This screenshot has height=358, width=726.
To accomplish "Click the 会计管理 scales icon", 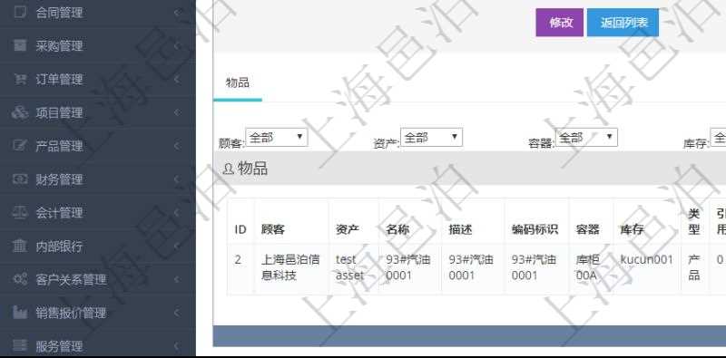I will 19,212.
